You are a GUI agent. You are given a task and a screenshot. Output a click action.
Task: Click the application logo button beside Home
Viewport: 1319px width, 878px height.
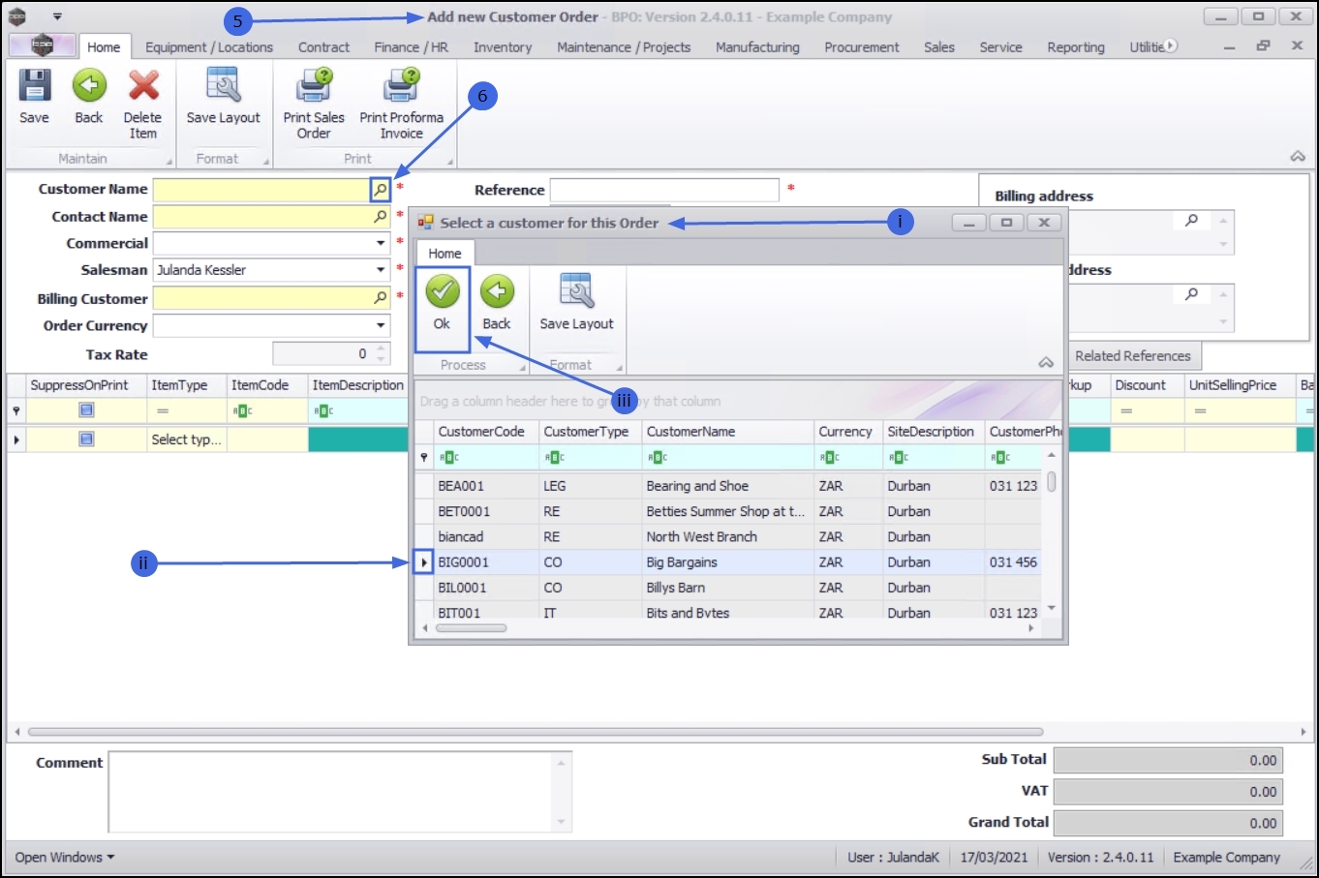[x=43, y=45]
